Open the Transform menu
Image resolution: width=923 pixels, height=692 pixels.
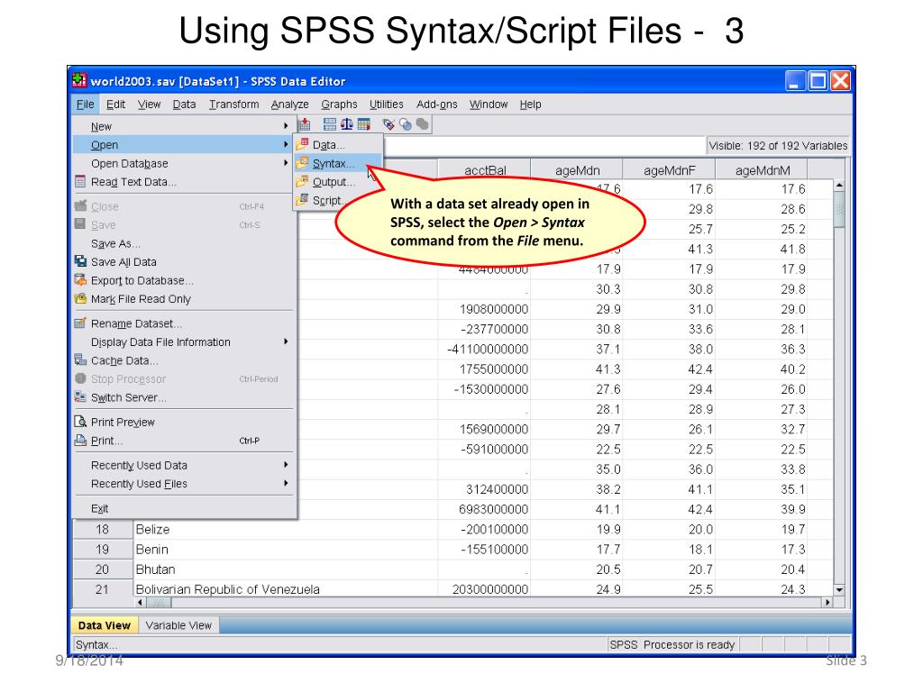pos(233,105)
